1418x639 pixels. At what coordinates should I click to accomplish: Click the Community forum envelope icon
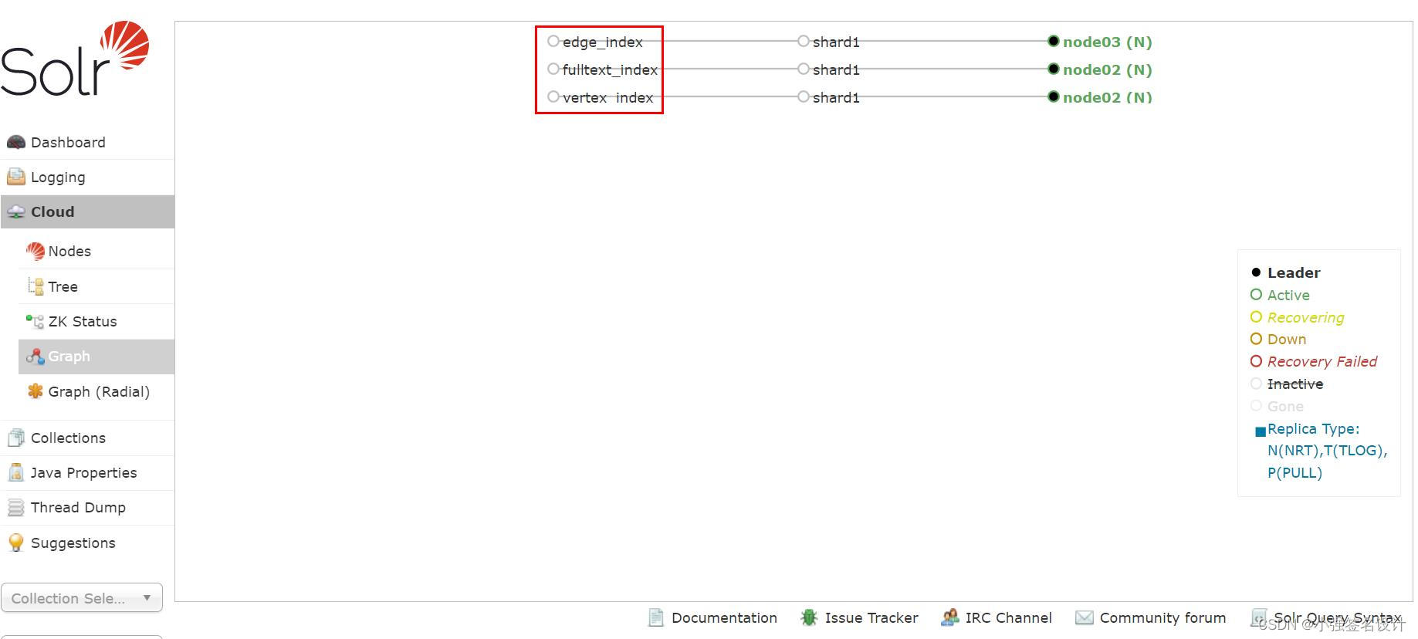[1084, 617]
